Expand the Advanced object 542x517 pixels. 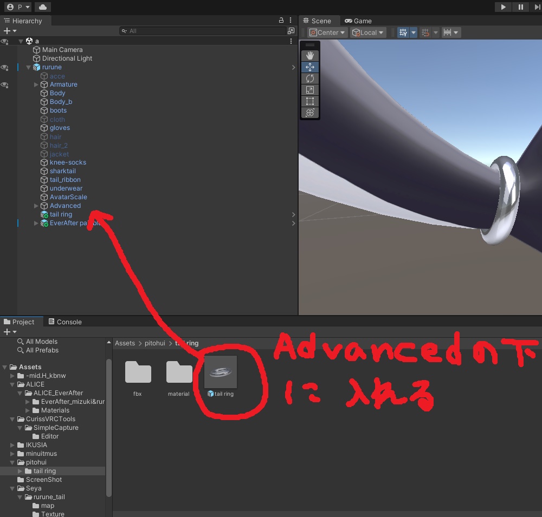(36, 206)
